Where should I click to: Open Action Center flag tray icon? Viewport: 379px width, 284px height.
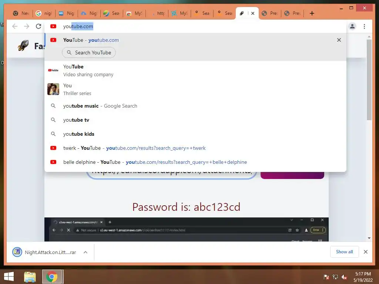point(326,277)
